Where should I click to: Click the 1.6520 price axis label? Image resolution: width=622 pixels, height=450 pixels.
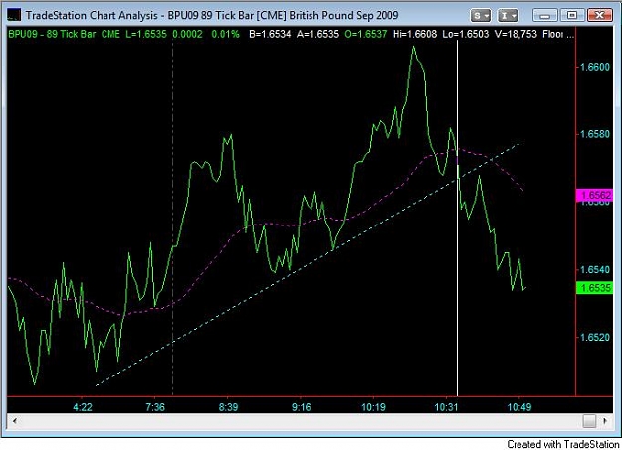[x=594, y=337]
